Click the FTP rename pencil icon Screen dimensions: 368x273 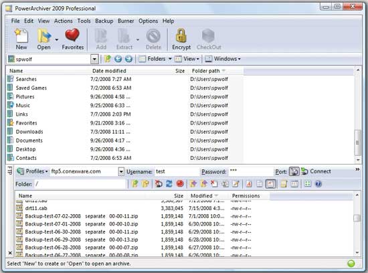coord(236,184)
